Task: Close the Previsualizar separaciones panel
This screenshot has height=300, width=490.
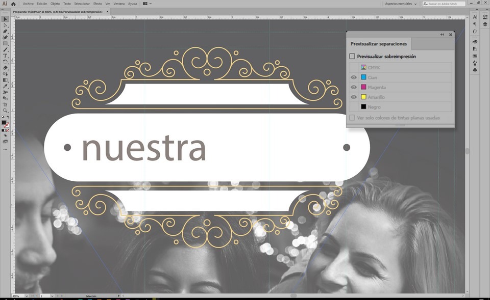Action: click(451, 35)
